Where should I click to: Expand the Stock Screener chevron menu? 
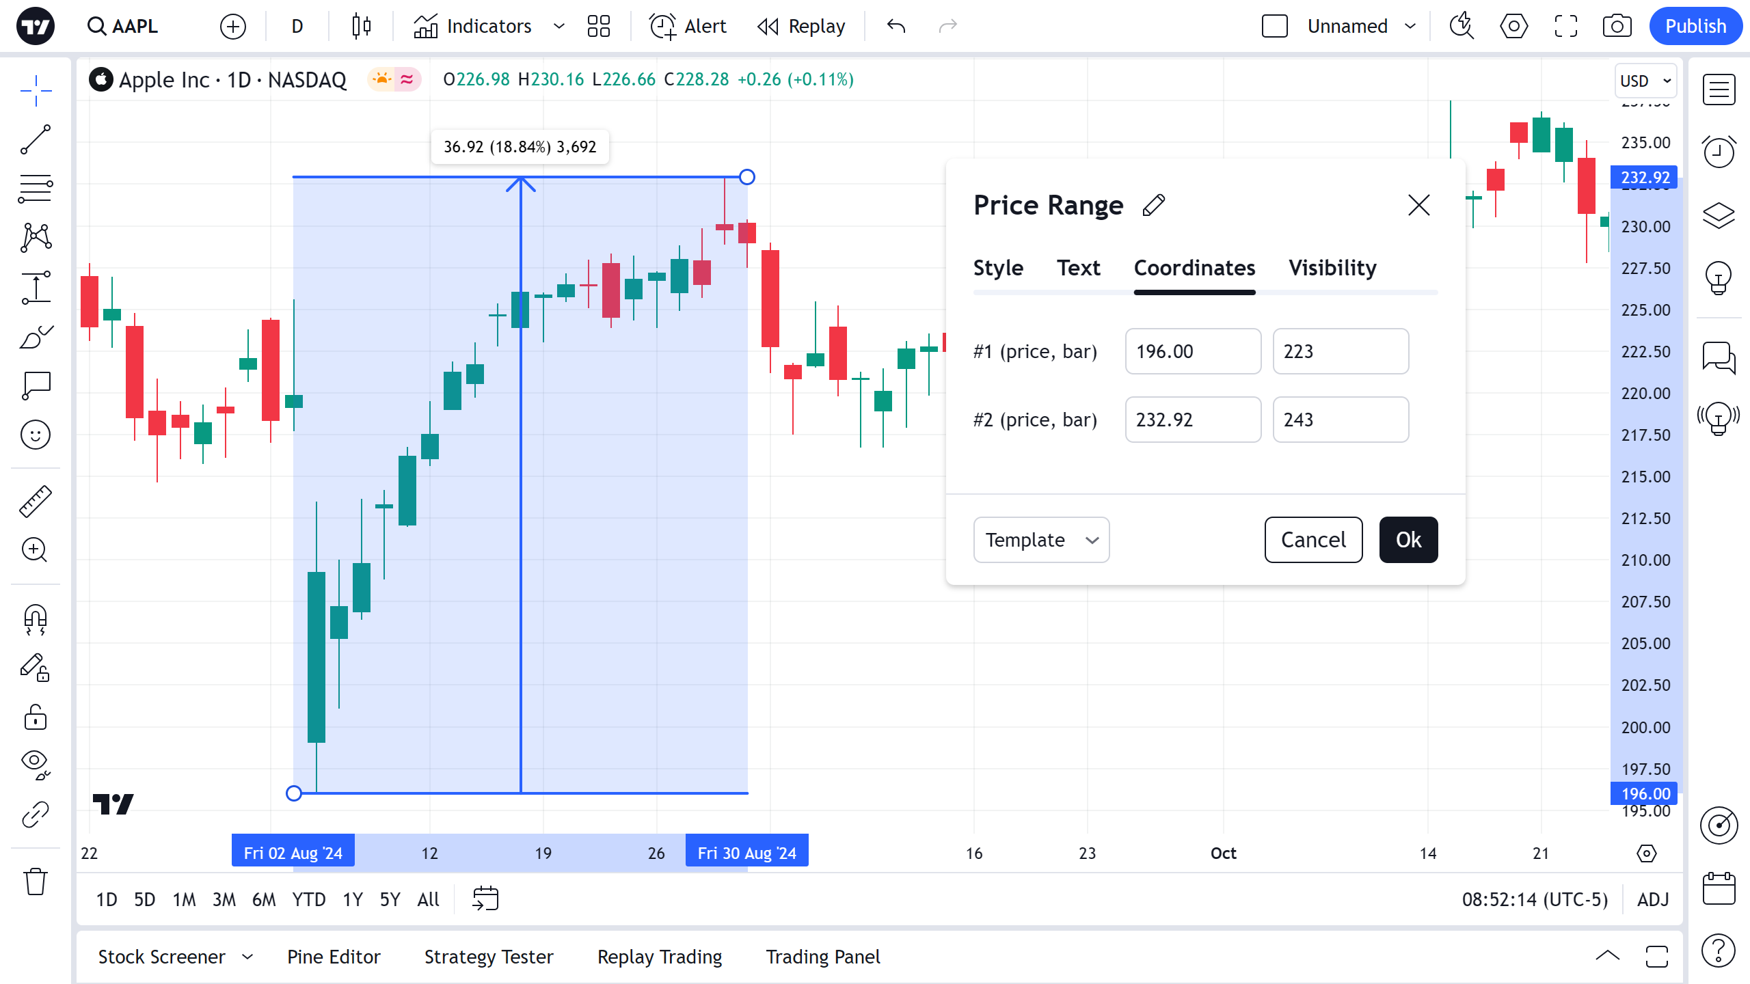tap(247, 957)
